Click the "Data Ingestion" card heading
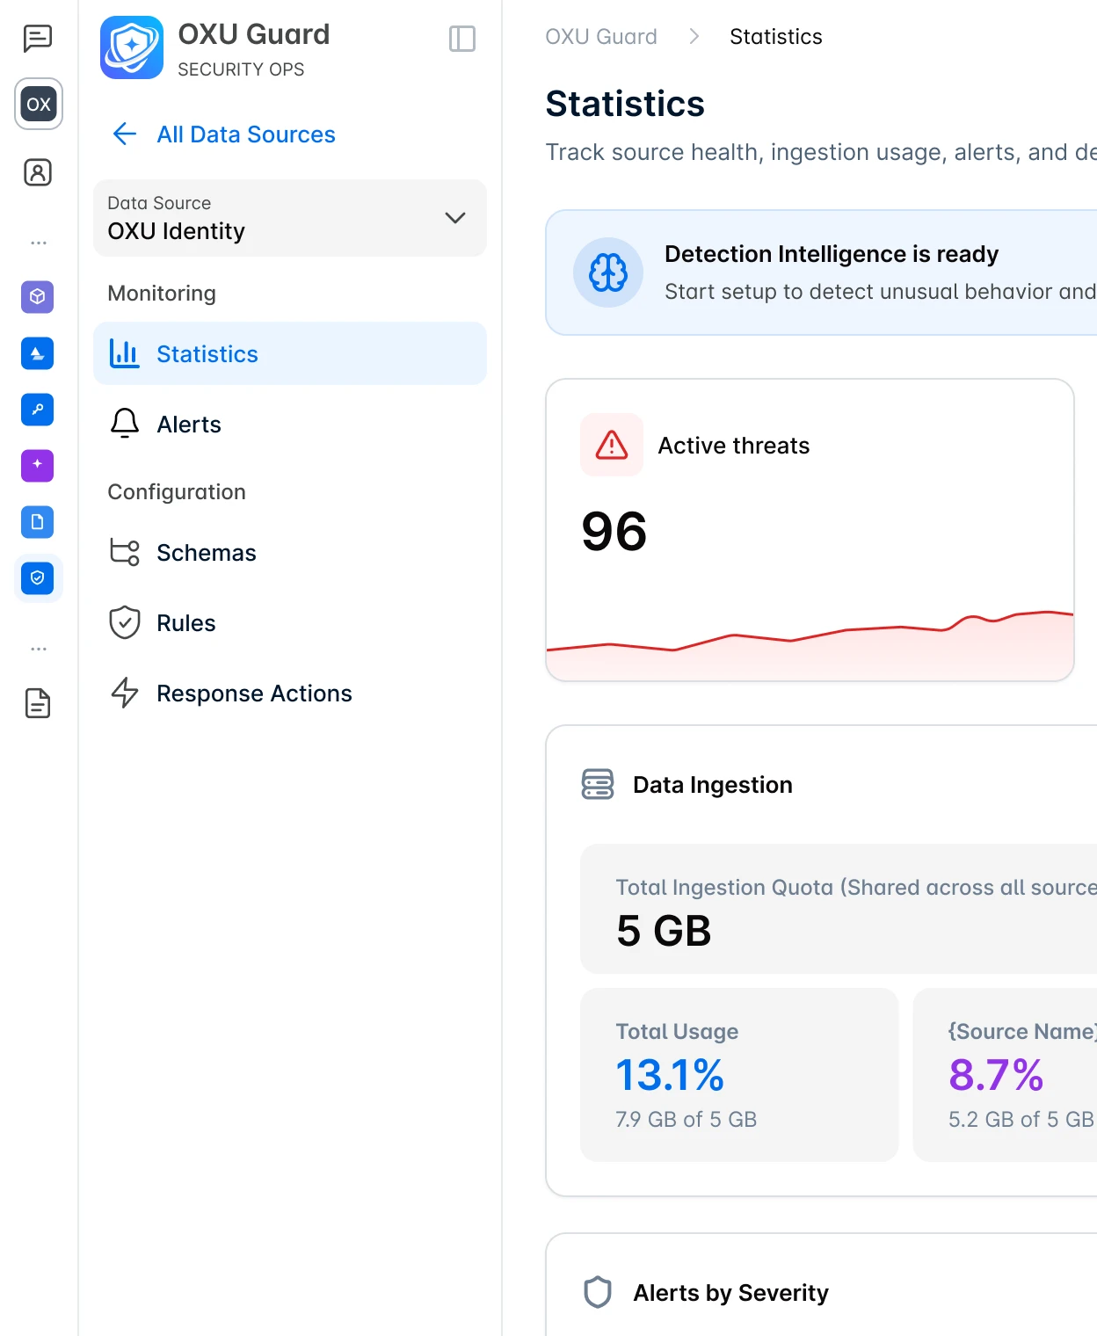This screenshot has width=1097, height=1336. 713,785
